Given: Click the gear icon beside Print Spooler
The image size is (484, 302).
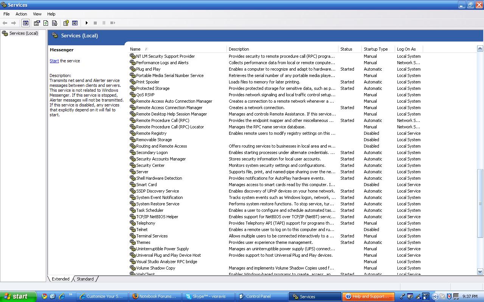Looking at the screenshot, I should (132, 82).
